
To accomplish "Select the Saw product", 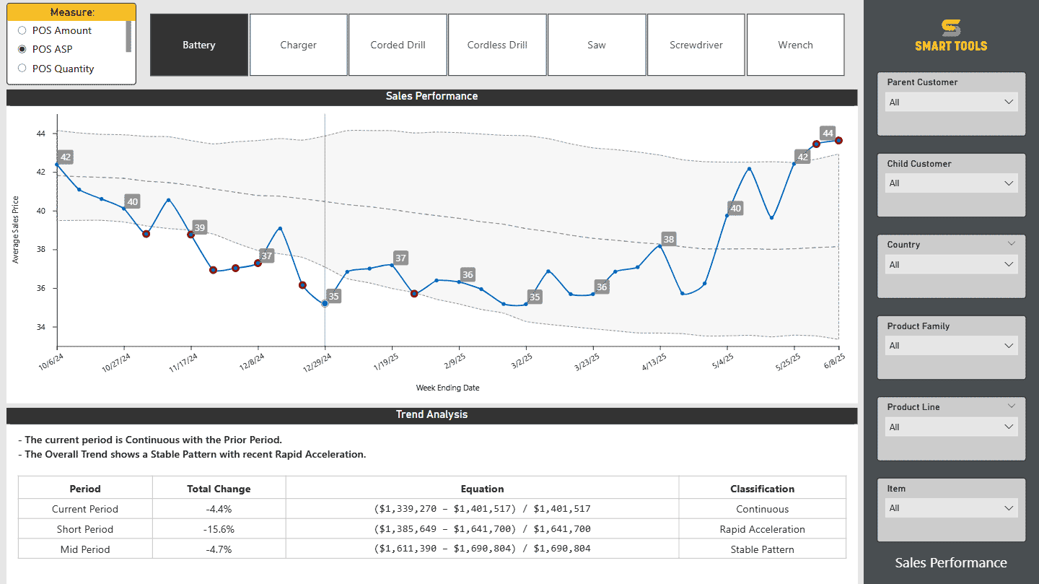I will coord(597,45).
